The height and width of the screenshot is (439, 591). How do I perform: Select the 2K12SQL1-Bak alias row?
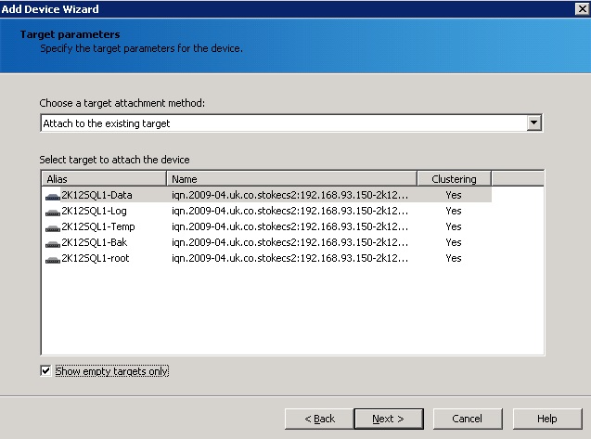point(95,242)
